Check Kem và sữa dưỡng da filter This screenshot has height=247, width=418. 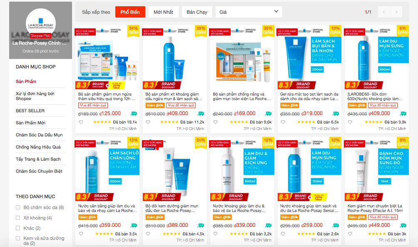pyautogui.click(x=18, y=238)
